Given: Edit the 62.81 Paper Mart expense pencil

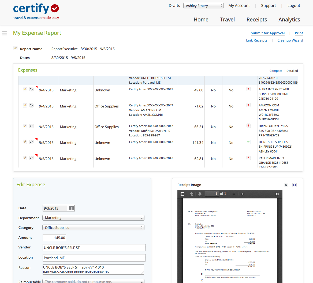Looking at the screenshot, I should [25, 158].
